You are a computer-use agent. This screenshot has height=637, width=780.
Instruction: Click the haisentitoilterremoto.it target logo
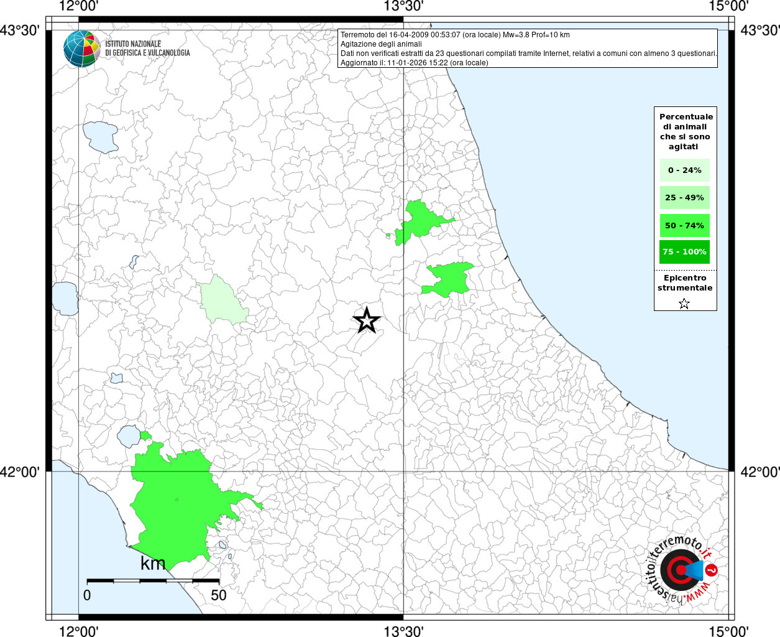682,569
